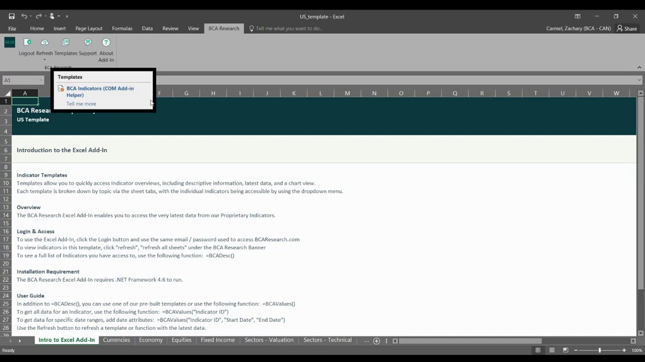The width and height of the screenshot is (645, 362).
Task: Select all cells using the corner triangle
Action: [8, 94]
